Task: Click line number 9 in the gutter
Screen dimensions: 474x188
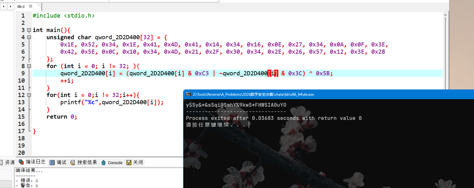Action: point(23,73)
